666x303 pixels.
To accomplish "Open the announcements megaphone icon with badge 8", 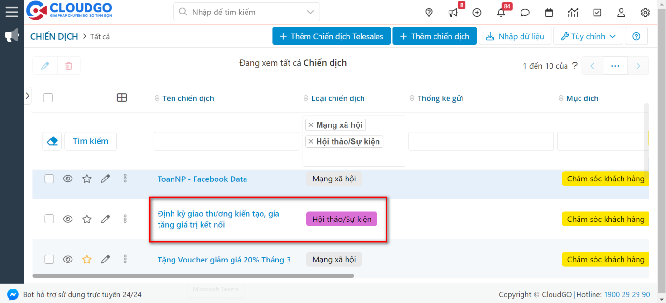I will (453, 13).
